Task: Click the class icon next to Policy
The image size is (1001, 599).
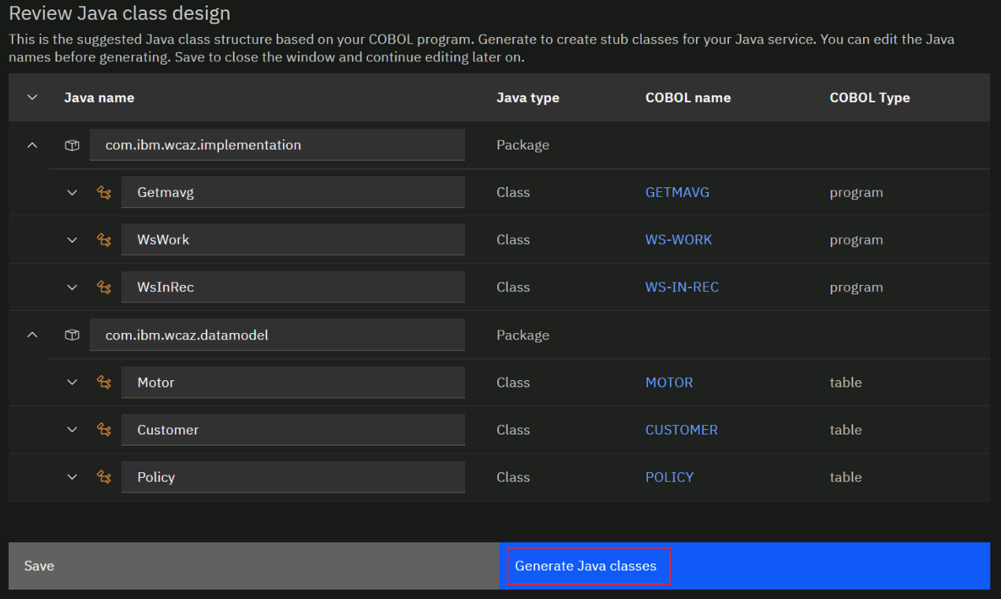Action: coord(104,477)
